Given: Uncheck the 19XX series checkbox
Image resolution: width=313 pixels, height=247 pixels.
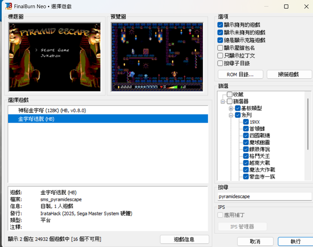Looking at the screenshot, I should 246,122.
